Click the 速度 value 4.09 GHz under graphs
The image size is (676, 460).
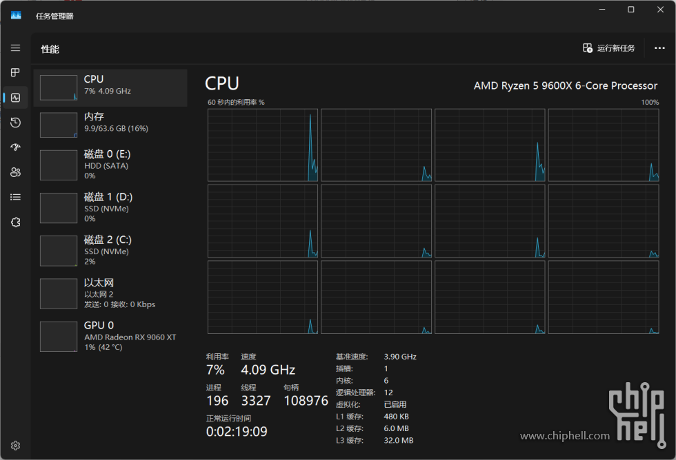[268, 370]
